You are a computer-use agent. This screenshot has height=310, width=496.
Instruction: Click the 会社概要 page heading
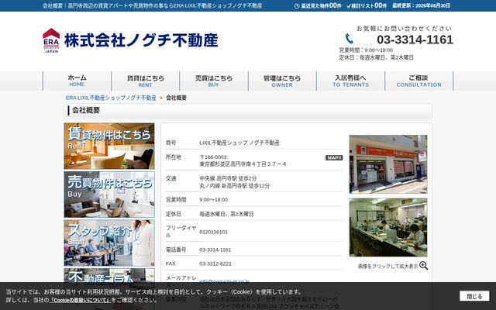point(86,110)
